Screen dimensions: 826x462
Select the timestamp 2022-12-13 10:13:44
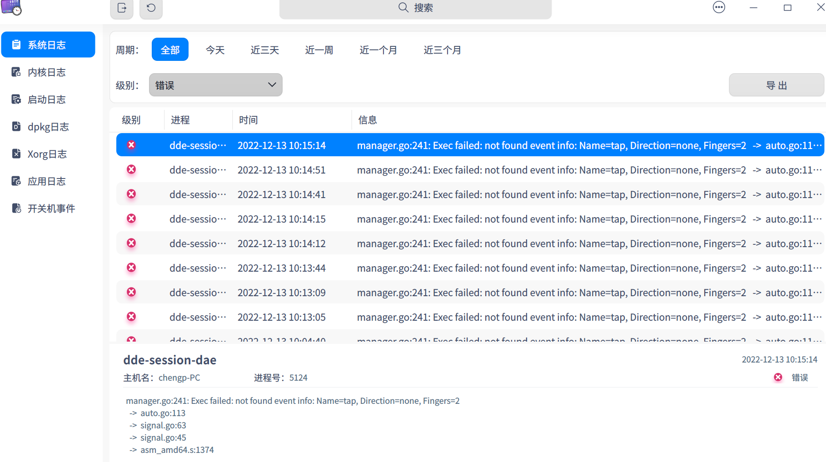click(x=282, y=268)
